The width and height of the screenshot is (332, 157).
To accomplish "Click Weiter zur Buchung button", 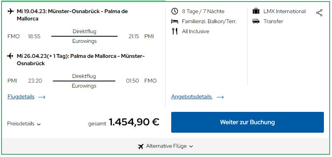I will point(247,122).
